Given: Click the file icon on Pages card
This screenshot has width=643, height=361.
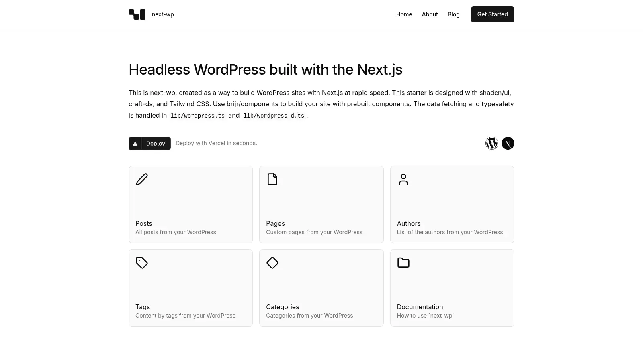Looking at the screenshot, I should tap(272, 179).
